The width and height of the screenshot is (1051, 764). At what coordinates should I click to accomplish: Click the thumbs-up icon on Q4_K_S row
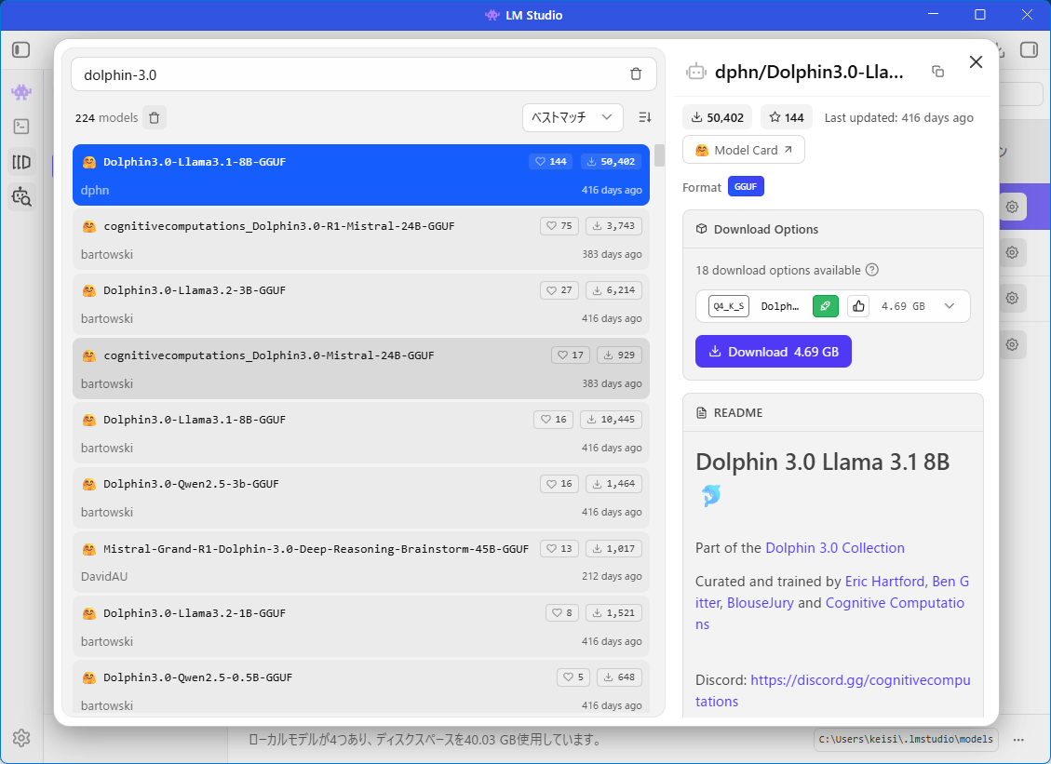[858, 306]
